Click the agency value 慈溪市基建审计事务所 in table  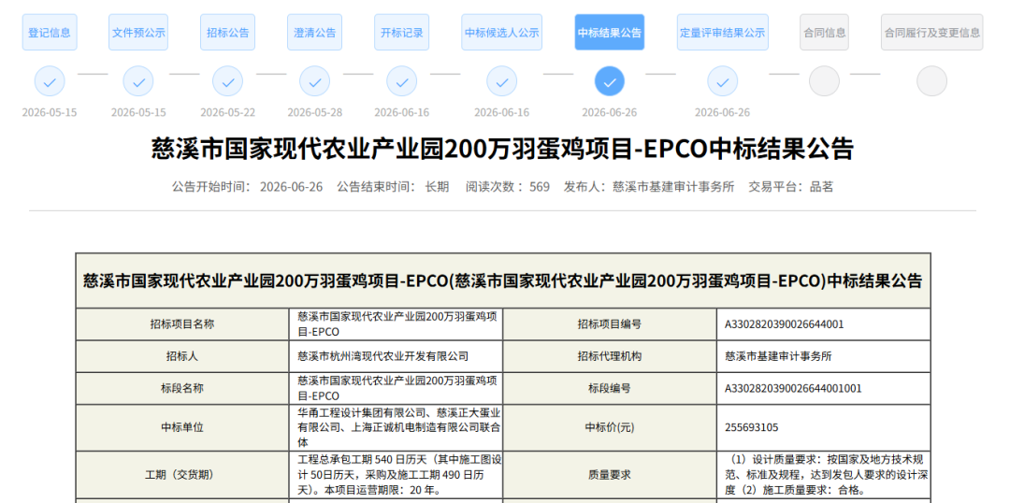[x=778, y=356]
